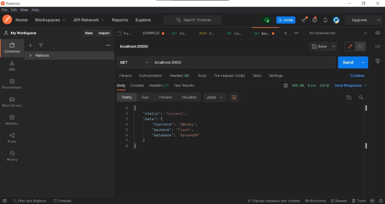Open the lightbulb info panel icon
Screen dimensions: 385x204
[378, 61]
